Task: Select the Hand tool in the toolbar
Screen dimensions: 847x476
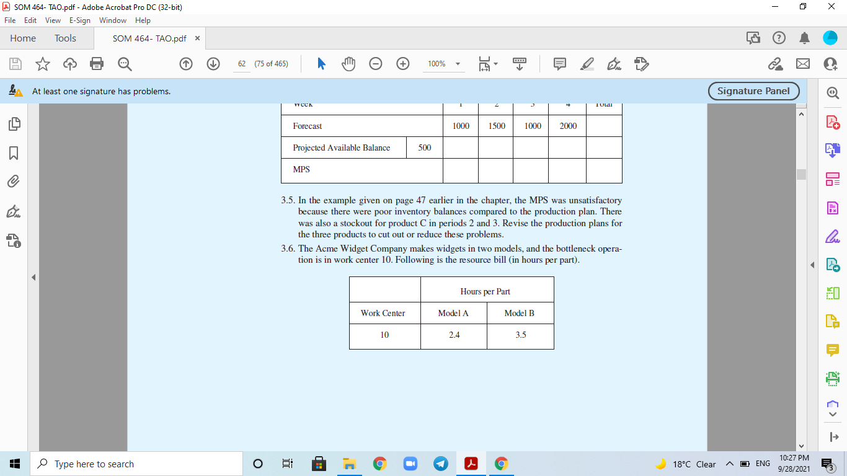Action: point(348,63)
